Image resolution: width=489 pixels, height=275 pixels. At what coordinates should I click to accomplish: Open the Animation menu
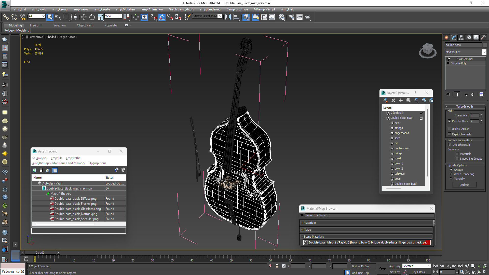152,9
